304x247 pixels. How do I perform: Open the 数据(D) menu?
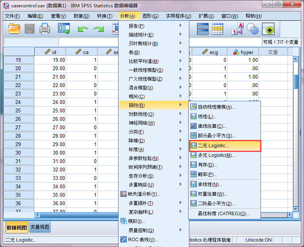82,16
